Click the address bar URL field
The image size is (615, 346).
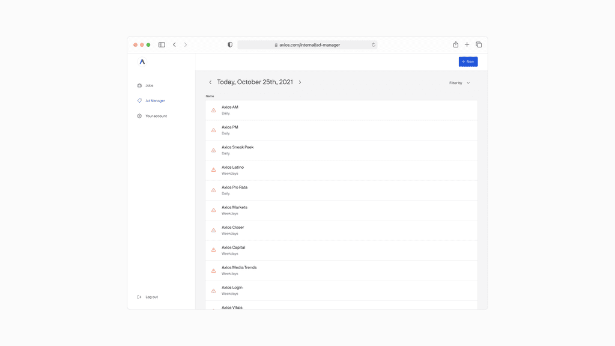point(307,44)
